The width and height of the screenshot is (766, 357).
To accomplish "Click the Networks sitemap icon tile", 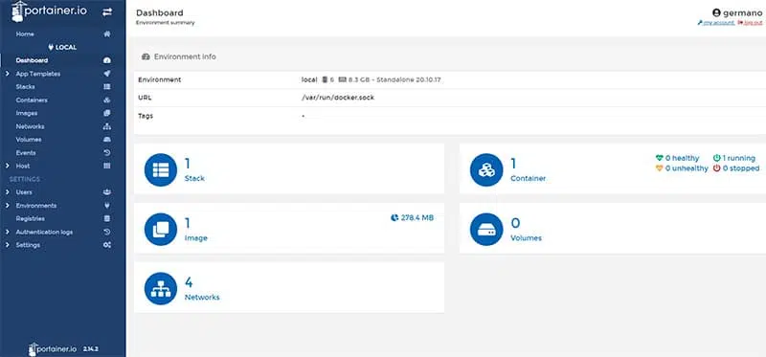I will click(161, 289).
